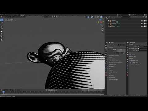Click the pan view hand icon
The height and width of the screenshot is (111, 148).
tap(103, 28)
